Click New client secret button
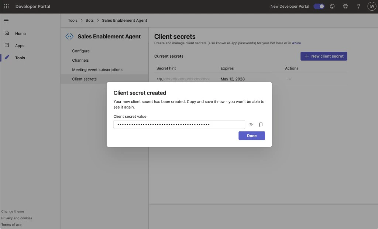The width and height of the screenshot is (378, 229). point(323,56)
